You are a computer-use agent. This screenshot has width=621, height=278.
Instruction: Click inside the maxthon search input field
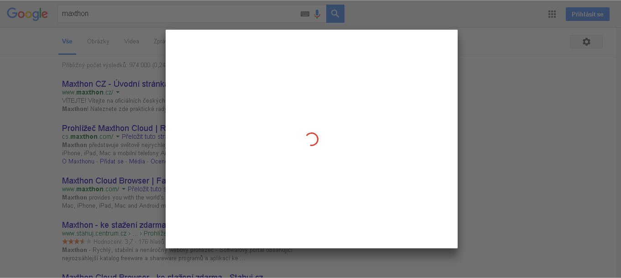(137, 13)
